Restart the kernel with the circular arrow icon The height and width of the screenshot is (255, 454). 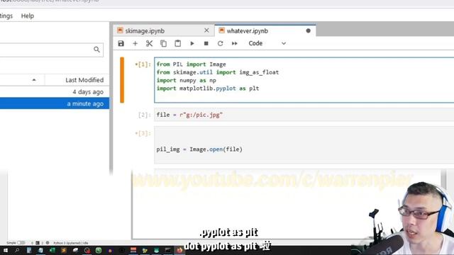pos(221,43)
